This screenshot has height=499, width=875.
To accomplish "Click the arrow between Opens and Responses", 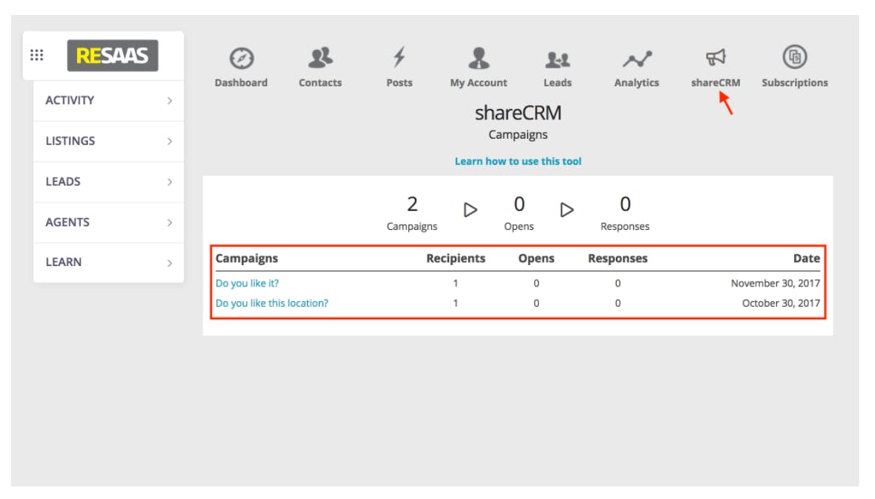I will point(567,209).
